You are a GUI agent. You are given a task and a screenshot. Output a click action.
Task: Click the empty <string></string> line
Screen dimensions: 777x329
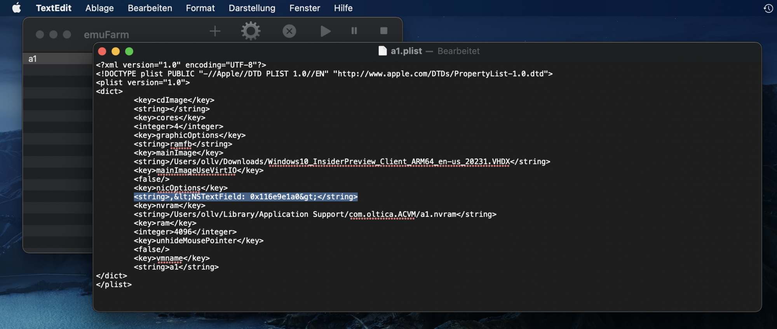(172, 109)
